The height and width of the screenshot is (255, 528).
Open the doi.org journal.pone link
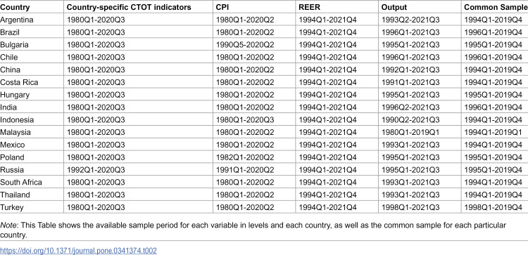pos(78,251)
